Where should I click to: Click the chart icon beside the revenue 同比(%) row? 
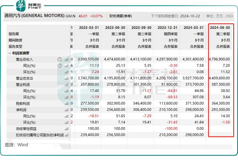click(x=66, y=66)
